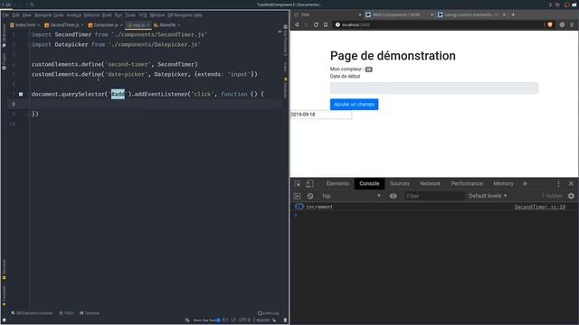The height and width of the screenshot is (325, 579).
Task: Open a new browser tab with plus
Action: point(513,14)
